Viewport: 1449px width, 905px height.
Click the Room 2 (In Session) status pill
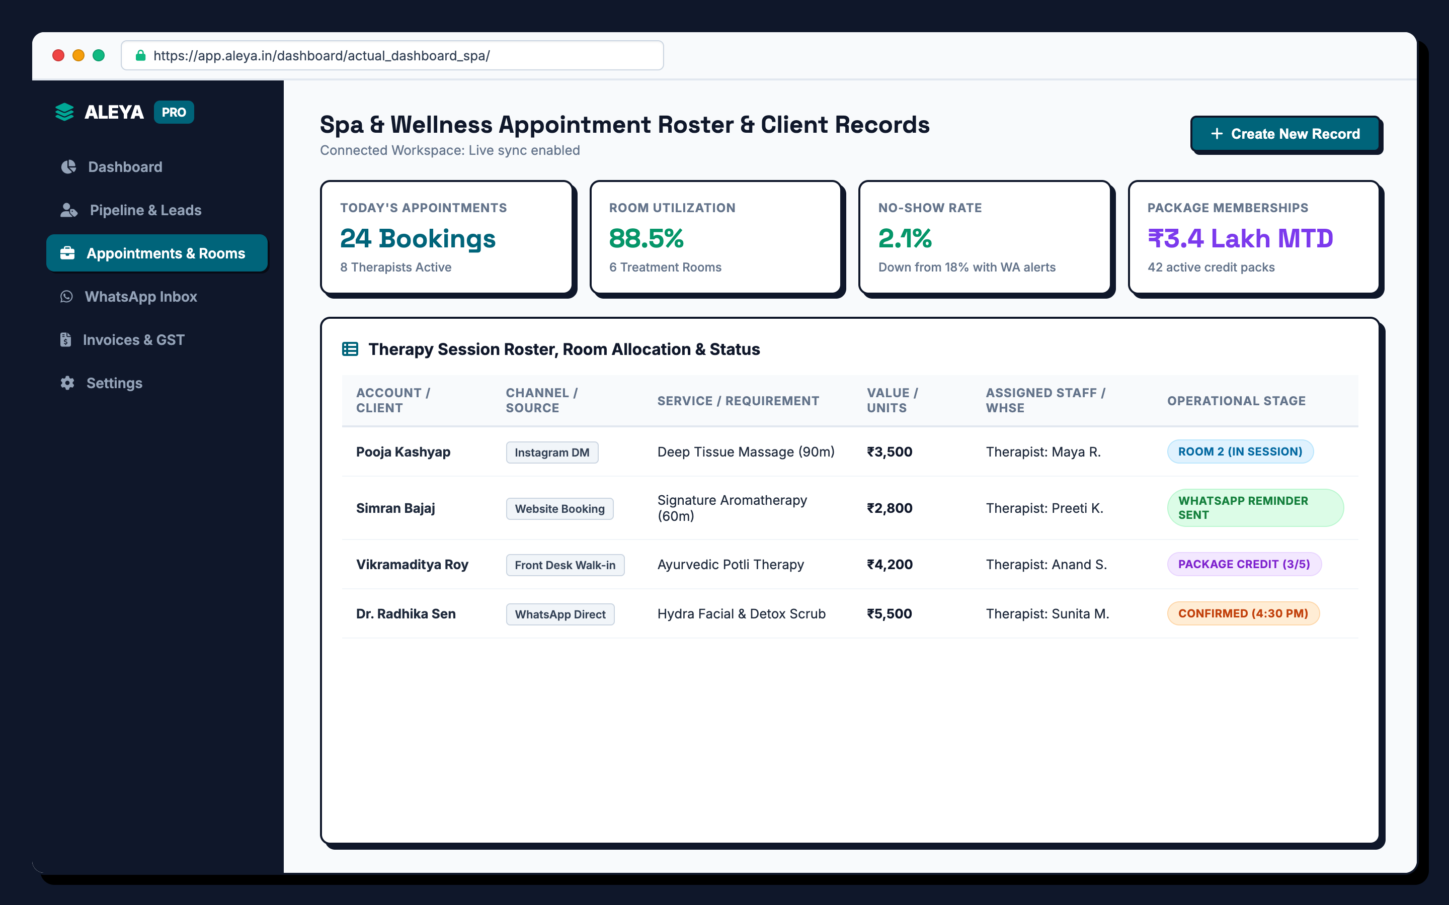click(x=1240, y=451)
